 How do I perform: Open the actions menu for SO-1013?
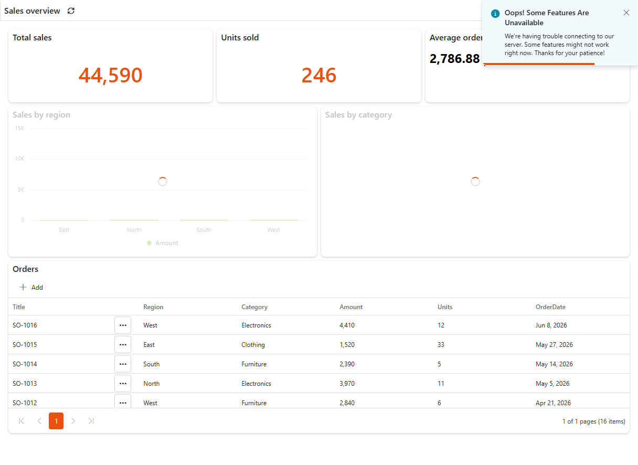pos(123,384)
